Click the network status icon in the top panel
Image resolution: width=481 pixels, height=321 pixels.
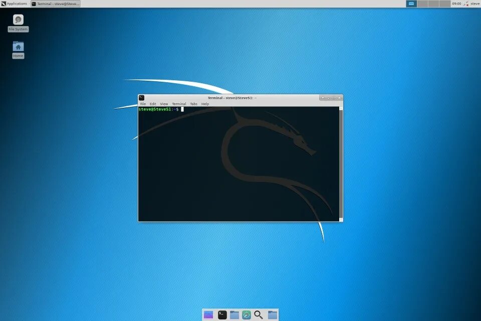coord(466,4)
